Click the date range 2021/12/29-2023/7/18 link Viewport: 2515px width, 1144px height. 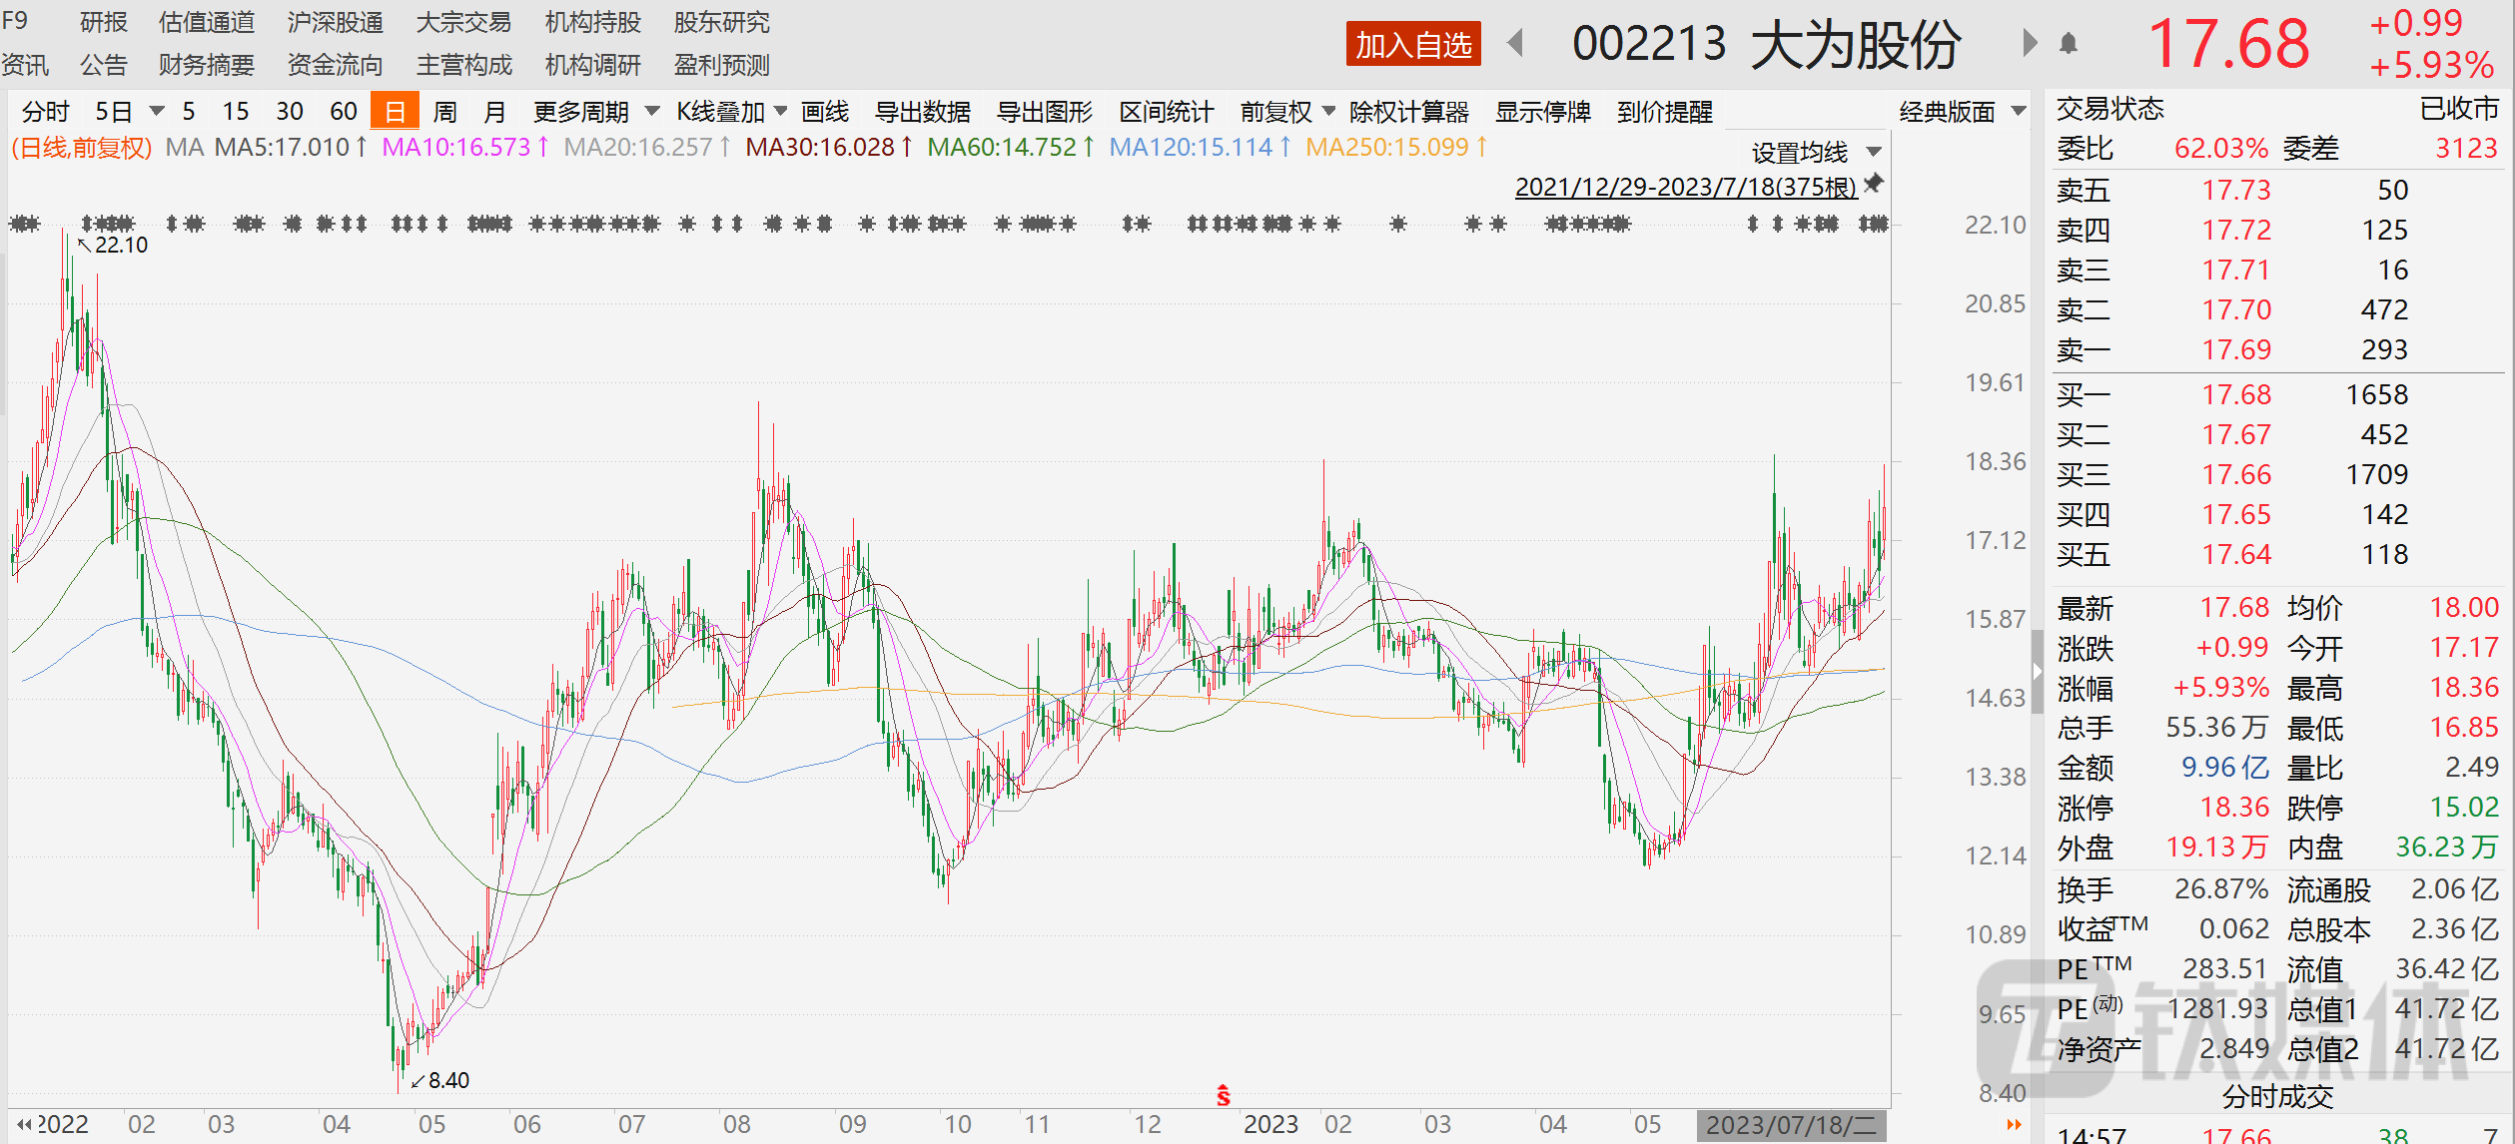[x=1685, y=187]
